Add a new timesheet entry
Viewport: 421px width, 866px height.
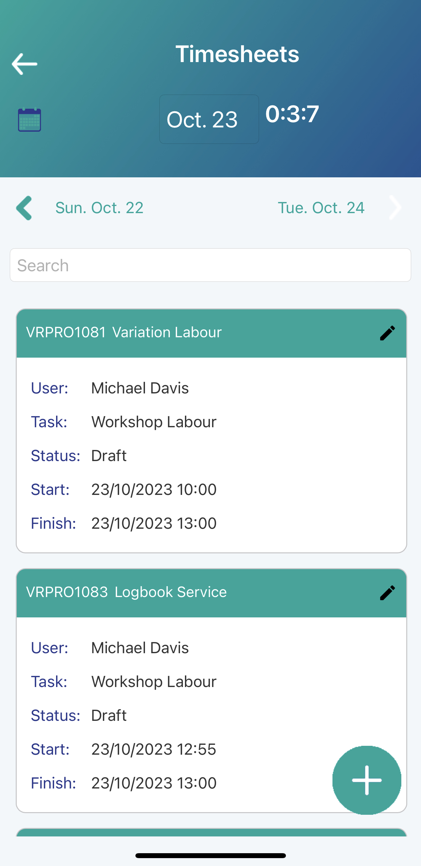[367, 780]
